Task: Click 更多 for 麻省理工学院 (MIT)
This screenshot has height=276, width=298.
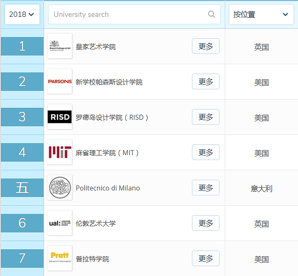Action: [206, 152]
